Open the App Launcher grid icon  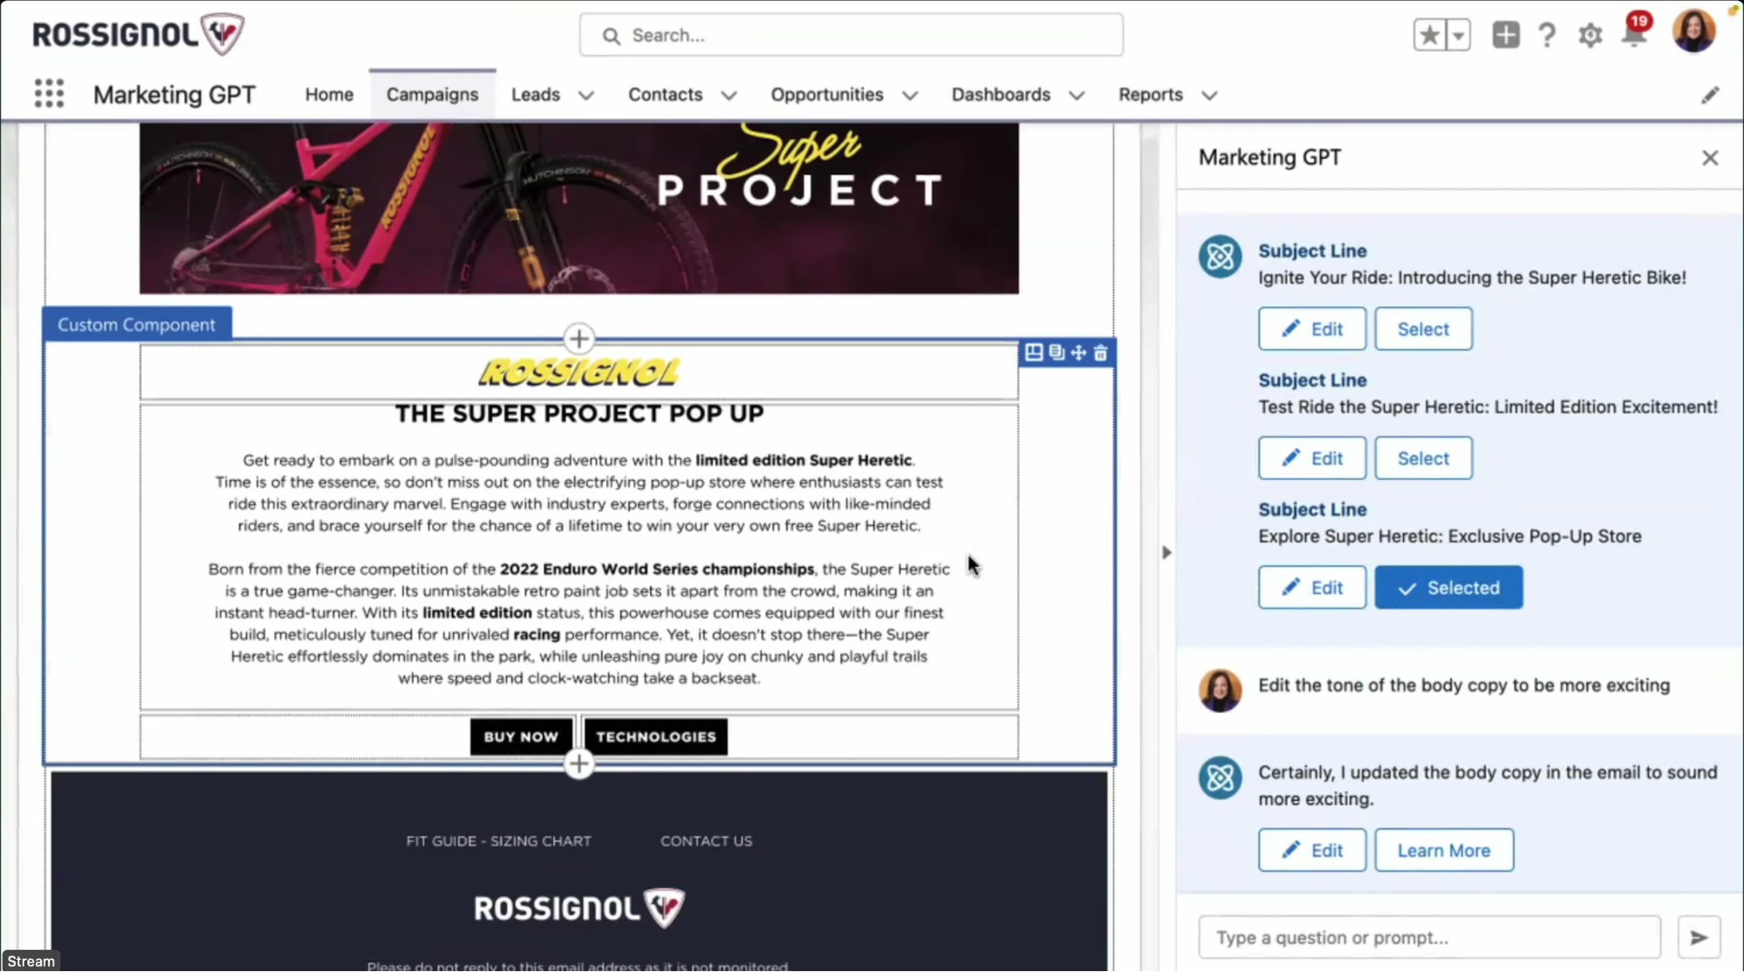[x=49, y=93]
